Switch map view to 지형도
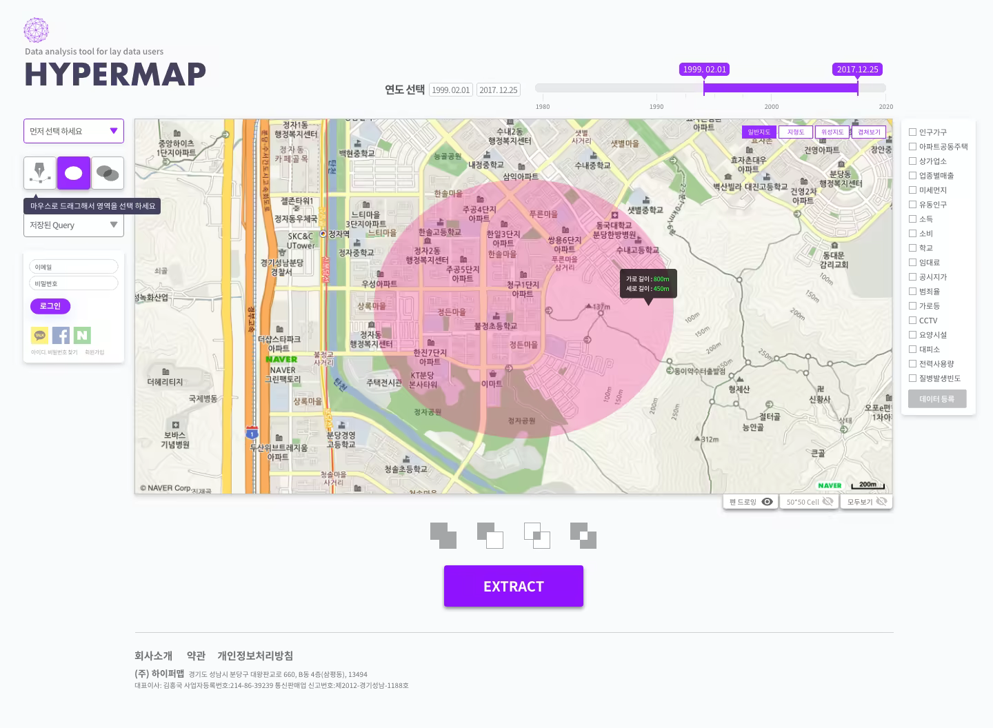 [x=795, y=131]
